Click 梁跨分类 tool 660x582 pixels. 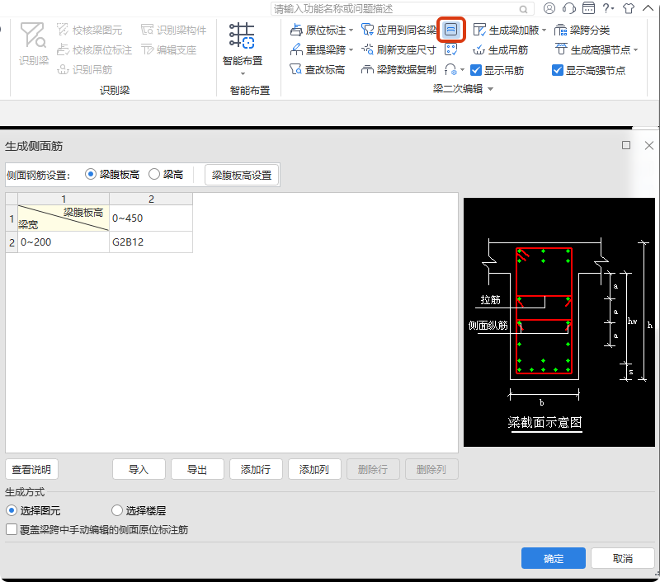(582, 30)
